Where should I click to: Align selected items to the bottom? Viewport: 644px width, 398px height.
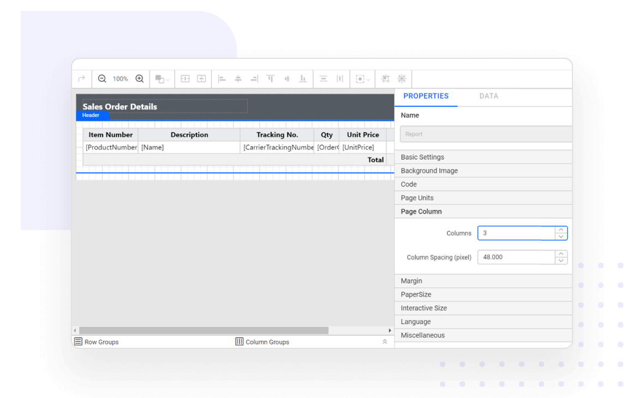pyautogui.click(x=303, y=79)
